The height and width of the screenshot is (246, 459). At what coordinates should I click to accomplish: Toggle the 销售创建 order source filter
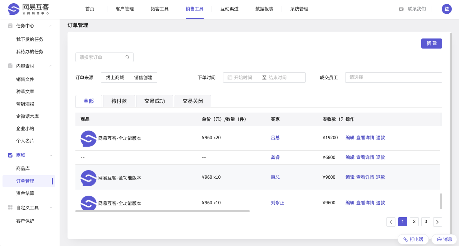coord(143,77)
